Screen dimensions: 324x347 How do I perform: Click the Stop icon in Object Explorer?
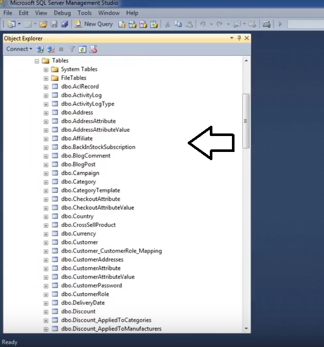[x=61, y=49]
